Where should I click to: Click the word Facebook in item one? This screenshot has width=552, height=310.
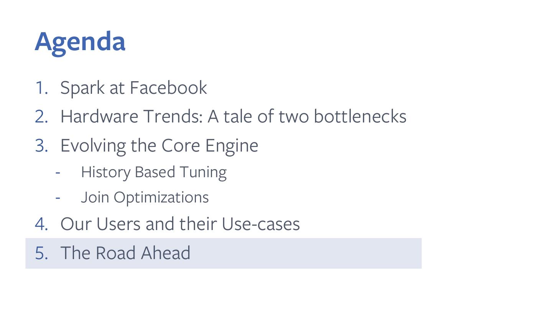(168, 88)
